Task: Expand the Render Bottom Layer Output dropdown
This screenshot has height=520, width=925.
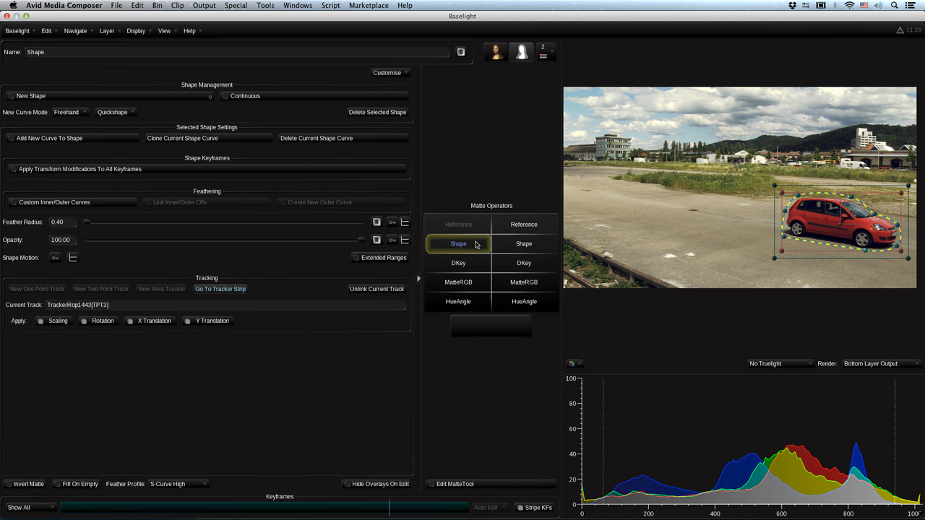Action: coord(881,364)
